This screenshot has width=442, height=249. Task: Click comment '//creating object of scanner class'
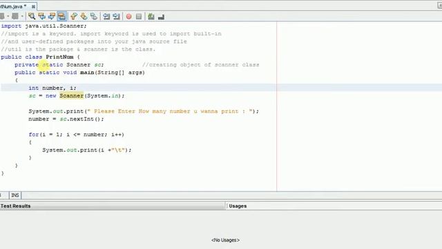point(200,64)
